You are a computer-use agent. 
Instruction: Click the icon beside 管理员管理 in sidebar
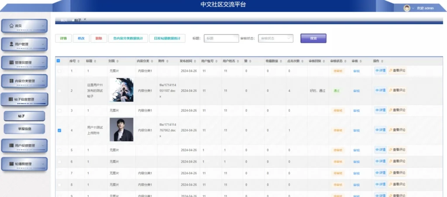[x=11, y=63]
